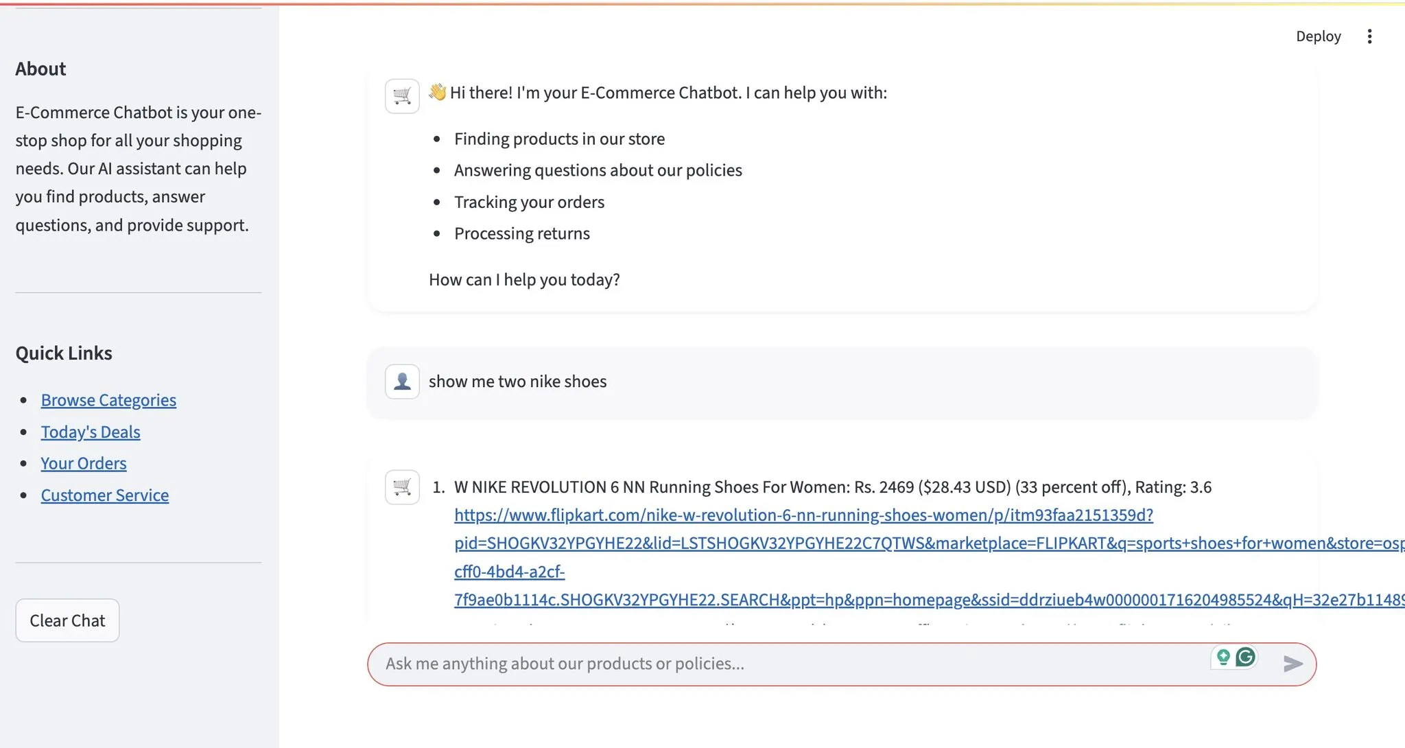Viewport: 1405px width, 748px height.
Task: Open the three-dot options menu
Action: tap(1370, 36)
